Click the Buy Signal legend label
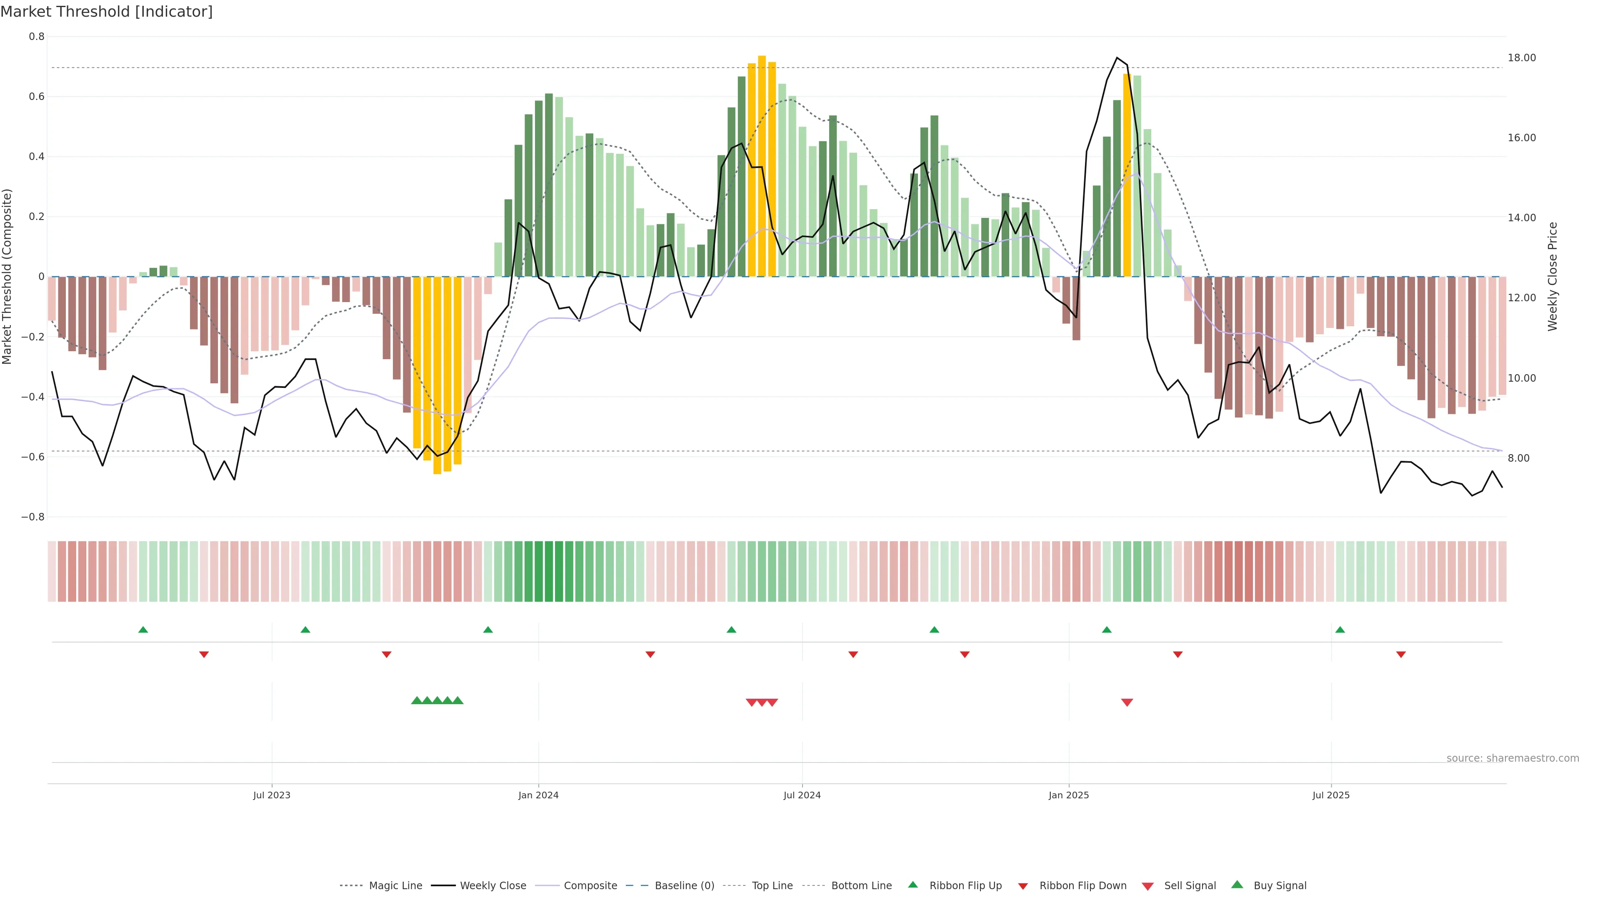The width and height of the screenshot is (1600, 900). (x=1280, y=886)
